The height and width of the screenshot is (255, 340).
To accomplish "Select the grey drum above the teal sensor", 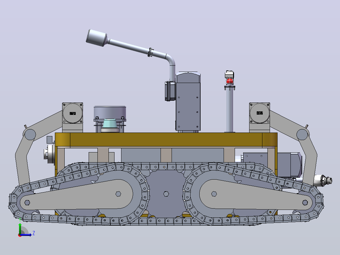I will click(x=110, y=112).
